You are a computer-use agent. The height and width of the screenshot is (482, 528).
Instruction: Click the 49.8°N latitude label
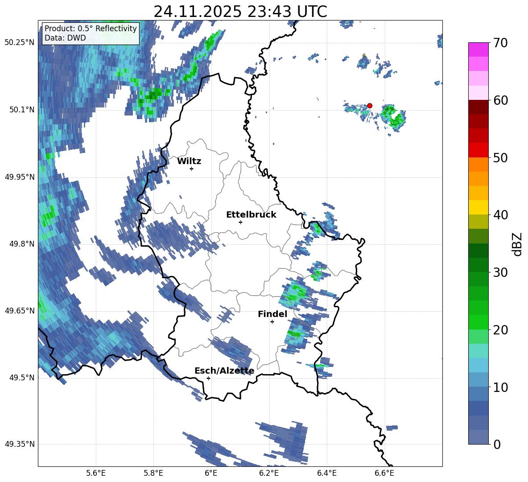click(22, 244)
